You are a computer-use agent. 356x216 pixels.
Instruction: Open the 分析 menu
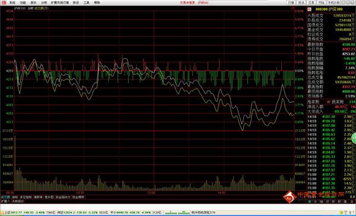click(44, 3)
